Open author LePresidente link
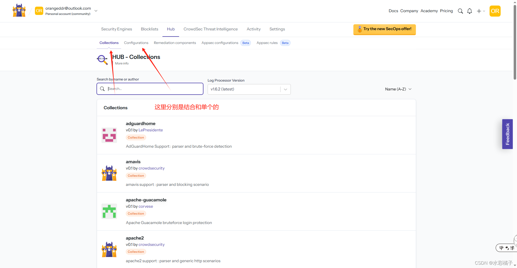Image resolution: width=517 pixels, height=268 pixels. [x=151, y=130]
